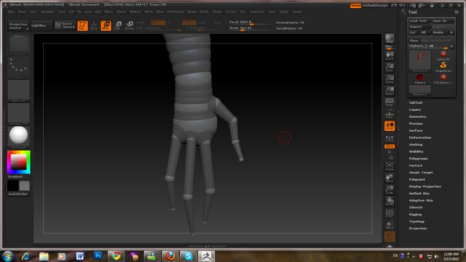466x262 pixels.
Task: Expand the SubTool section
Action: coord(415,102)
